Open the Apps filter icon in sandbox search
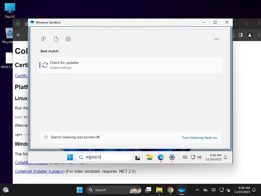This screenshot has height=196, width=261. [x=44, y=39]
